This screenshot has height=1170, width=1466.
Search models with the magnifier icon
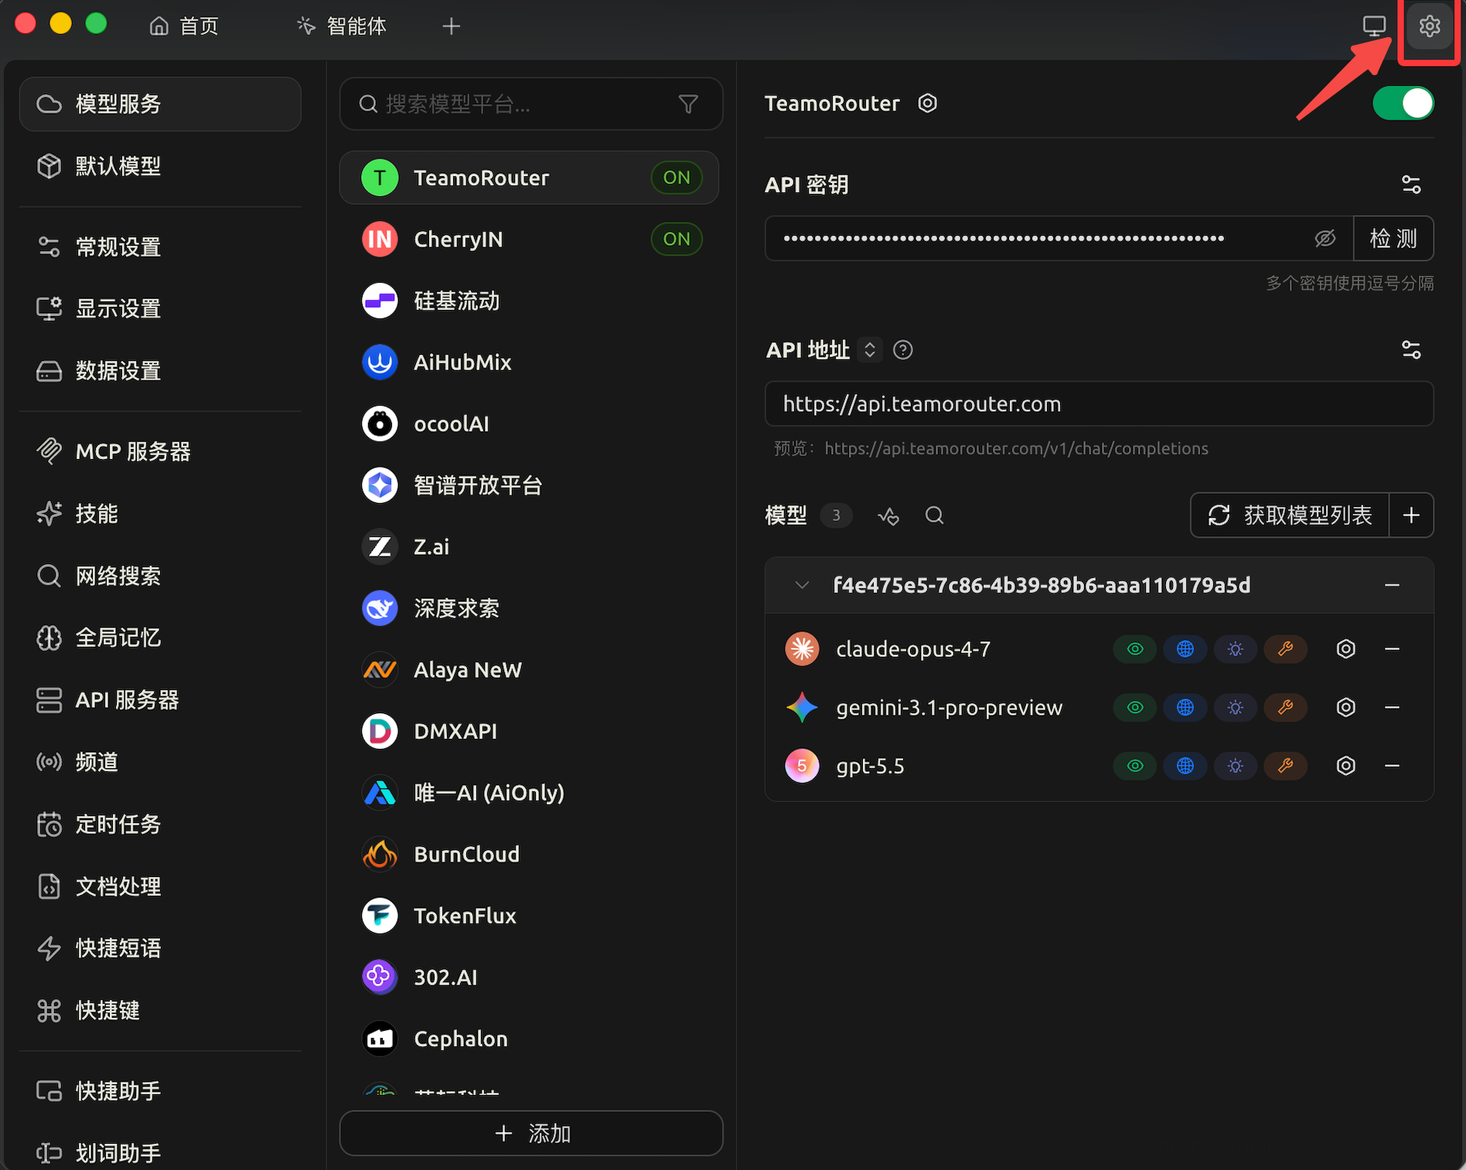934,515
